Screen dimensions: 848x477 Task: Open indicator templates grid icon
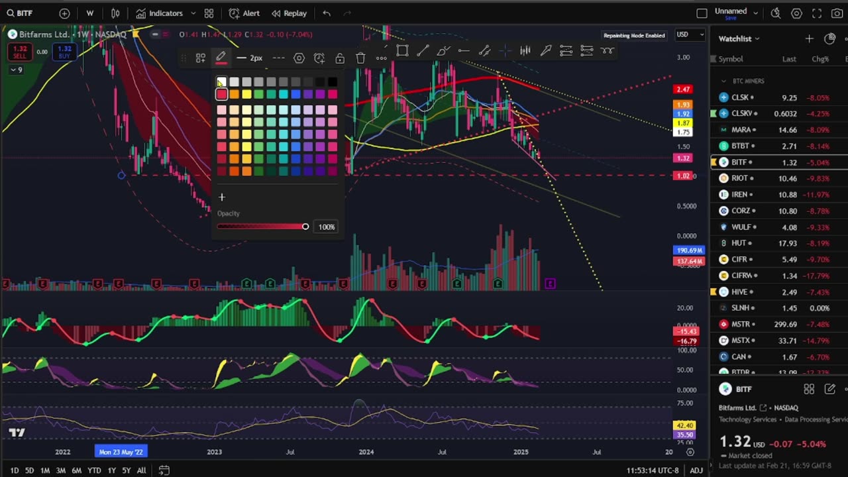209,13
